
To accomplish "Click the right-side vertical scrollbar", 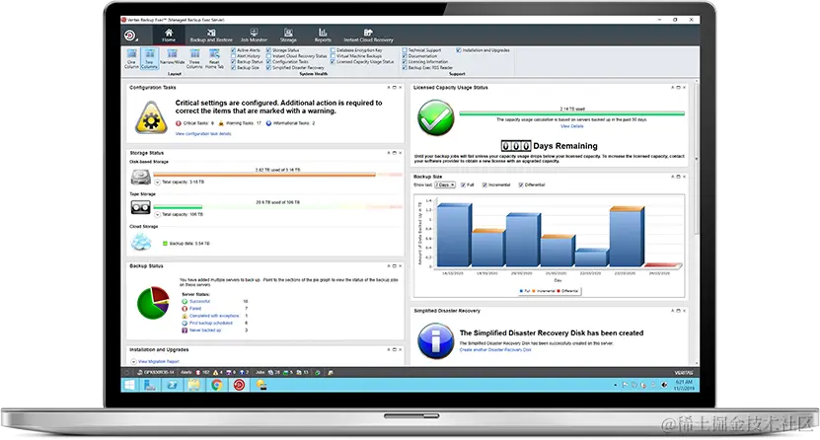I will [696, 157].
